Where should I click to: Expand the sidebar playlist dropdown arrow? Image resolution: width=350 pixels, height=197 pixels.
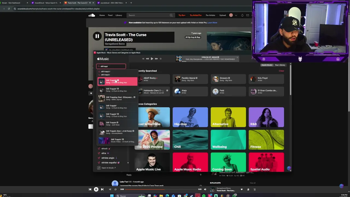[x=128, y=163]
